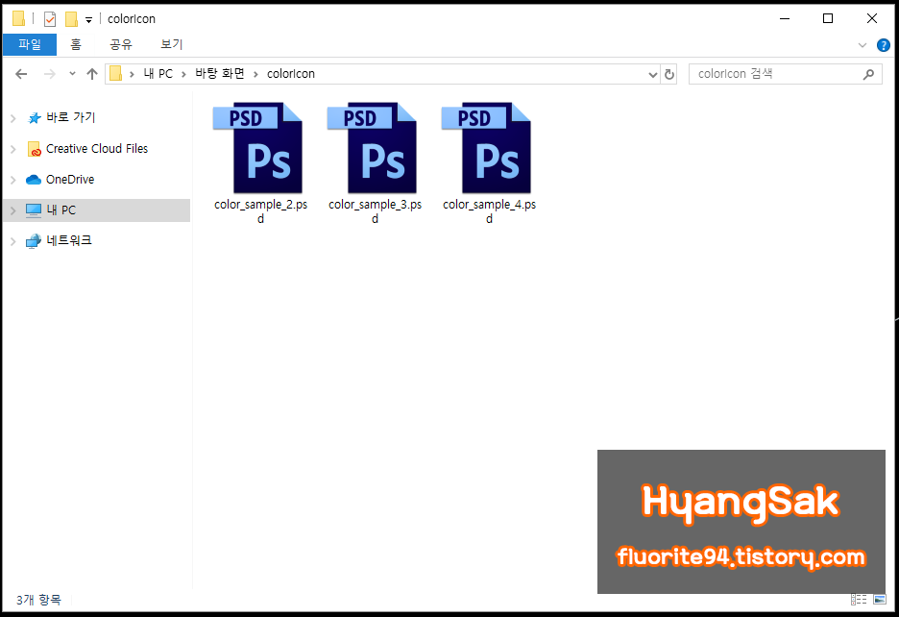Viewport: 899px width, 617px height.
Task: Click the title bar folder icon
Action: coord(18,19)
